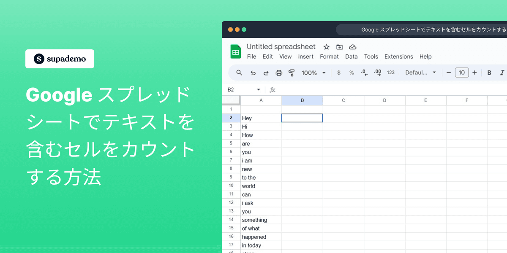Star the Untitled spreadsheet

pos(325,47)
